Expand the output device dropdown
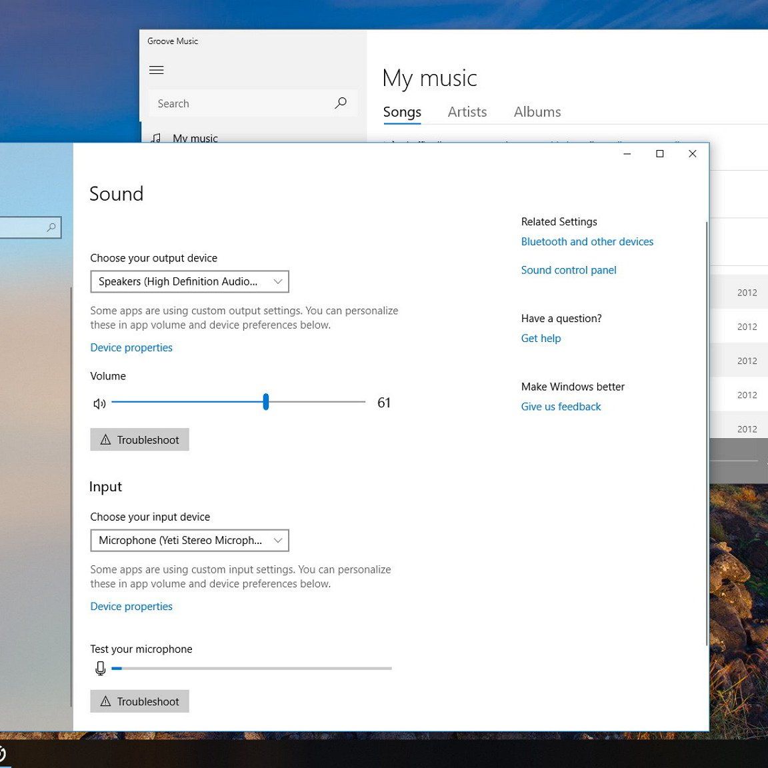This screenshot has height=768, width=768. pos(189,282)
